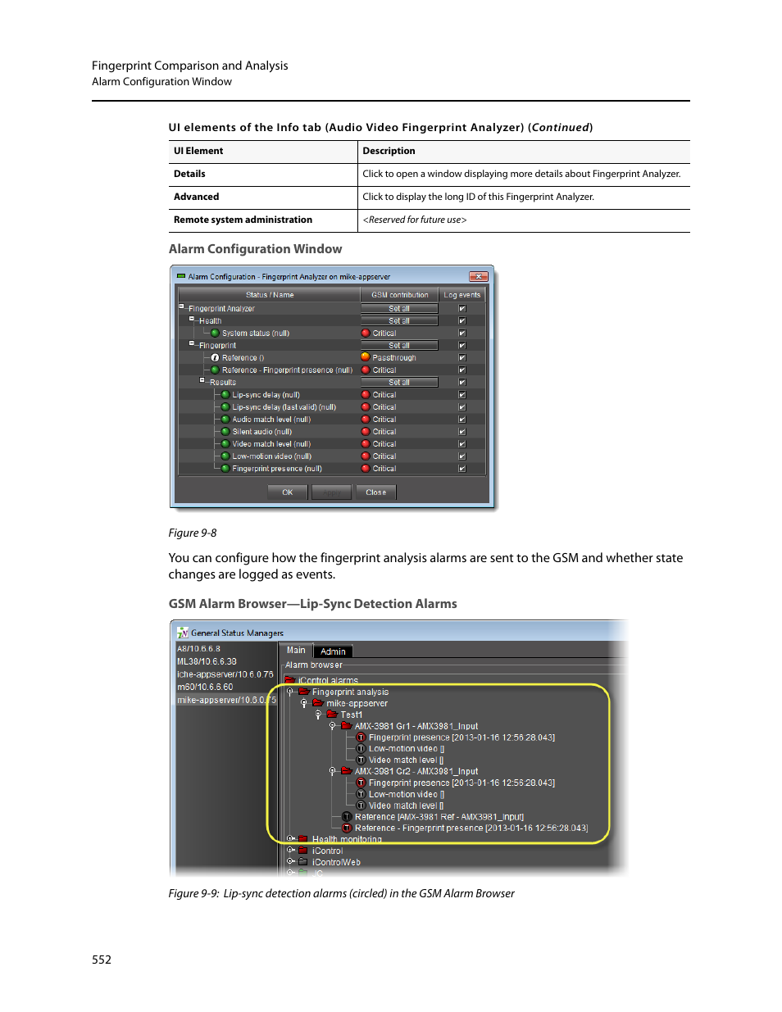782x1012 pixels.
Task: Expand the iControlWeb tree node
Action: [x=290, y=862]
